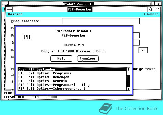Click the help list scroll-up arrow
The image size is (163, 115).
pos(128,69)
